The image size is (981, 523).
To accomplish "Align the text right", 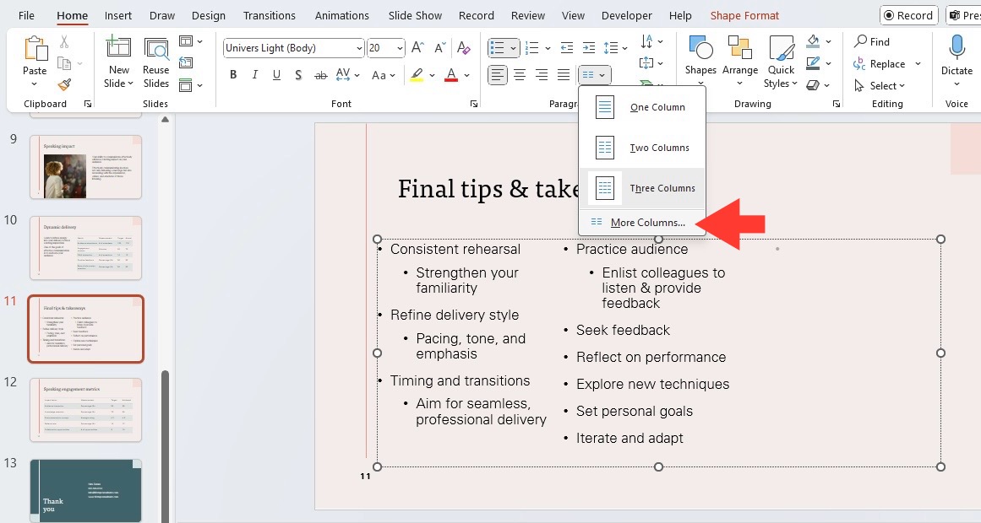I will [542, 75].
